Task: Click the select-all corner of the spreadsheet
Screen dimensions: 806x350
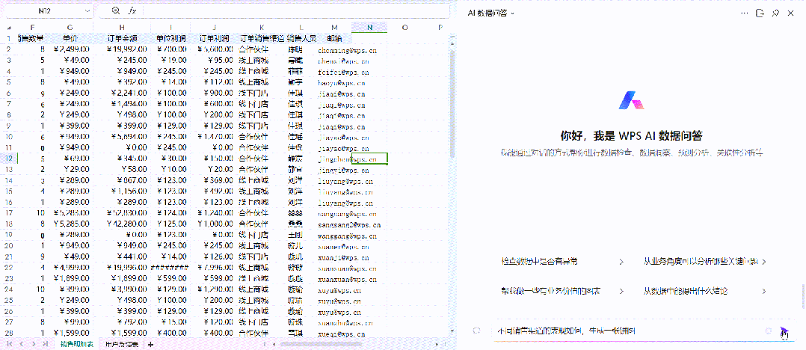Action: click(9, 28)
